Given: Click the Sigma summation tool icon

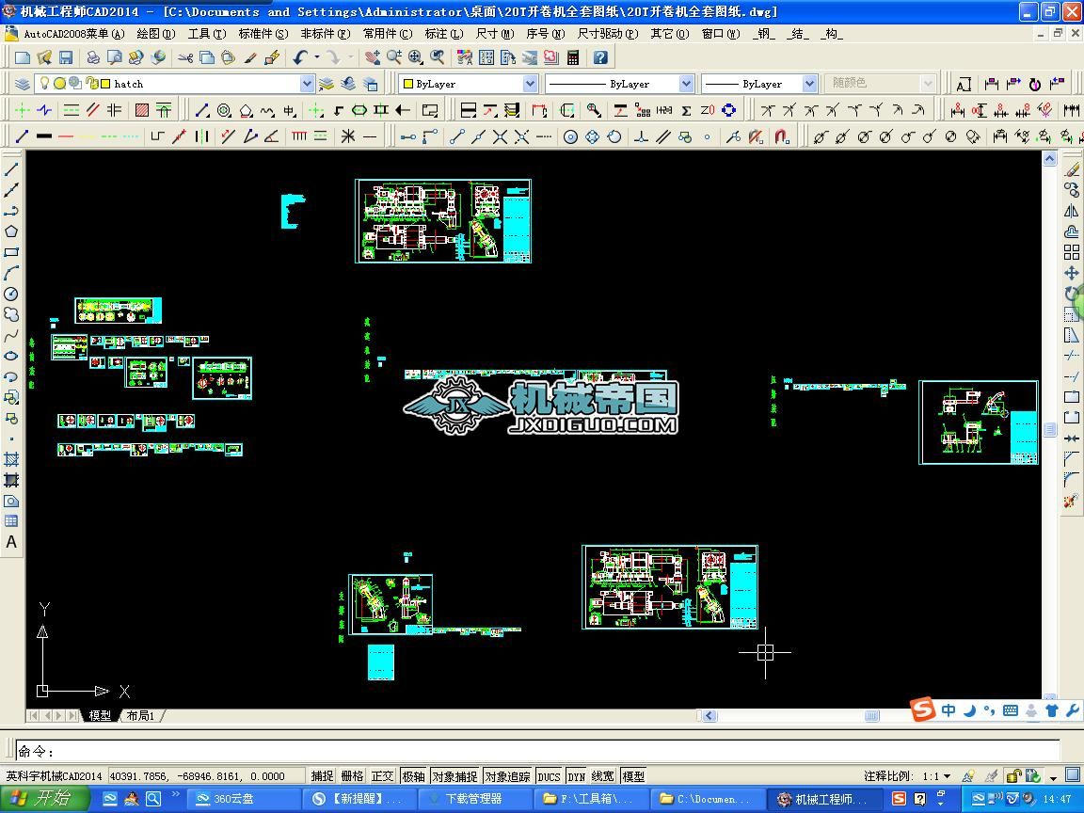Looking at the screenshot, I should (687, 110).
